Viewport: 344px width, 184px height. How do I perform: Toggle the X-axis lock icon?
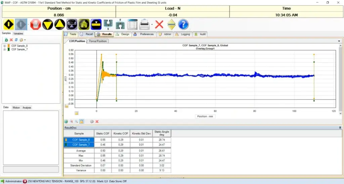pos(76,113)
